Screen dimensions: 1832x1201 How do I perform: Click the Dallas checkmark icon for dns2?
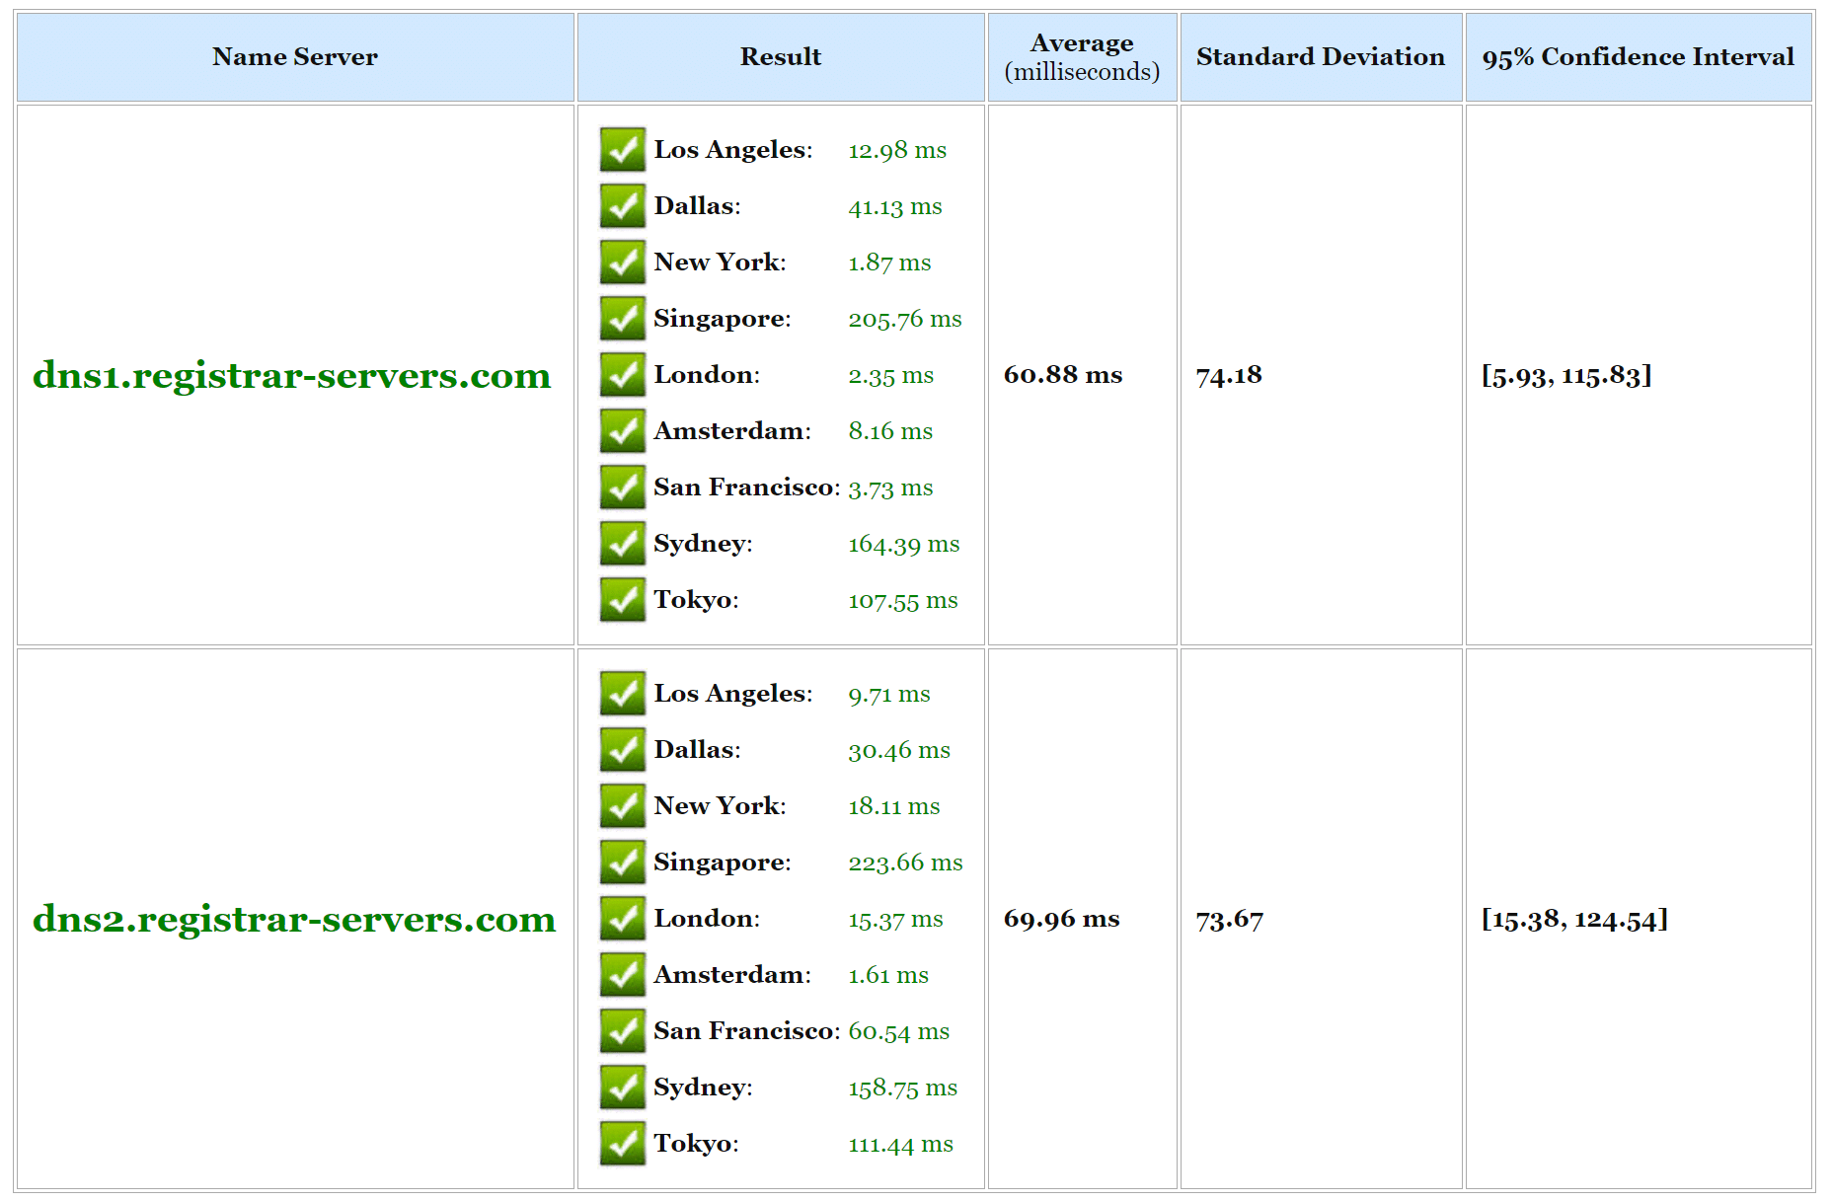pos(622,749)
